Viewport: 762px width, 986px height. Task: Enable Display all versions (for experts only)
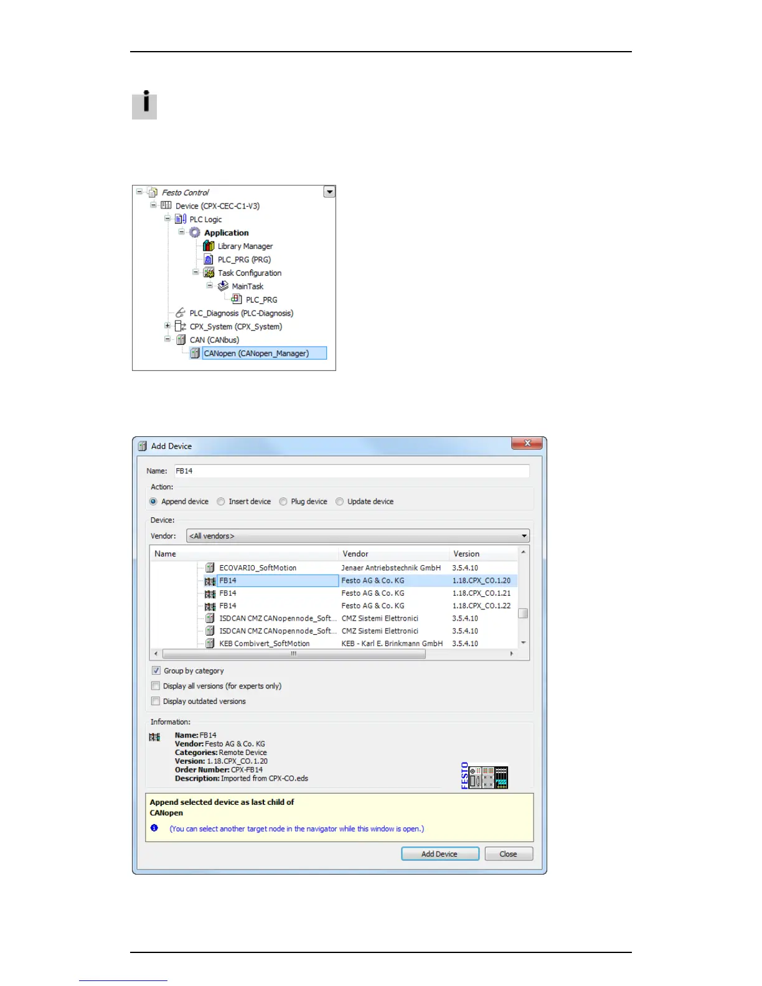pos(156,686)
